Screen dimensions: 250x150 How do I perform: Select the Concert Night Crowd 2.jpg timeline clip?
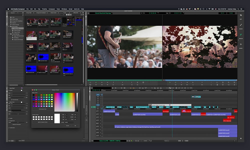pyautogui.click(x=170, y=105)
